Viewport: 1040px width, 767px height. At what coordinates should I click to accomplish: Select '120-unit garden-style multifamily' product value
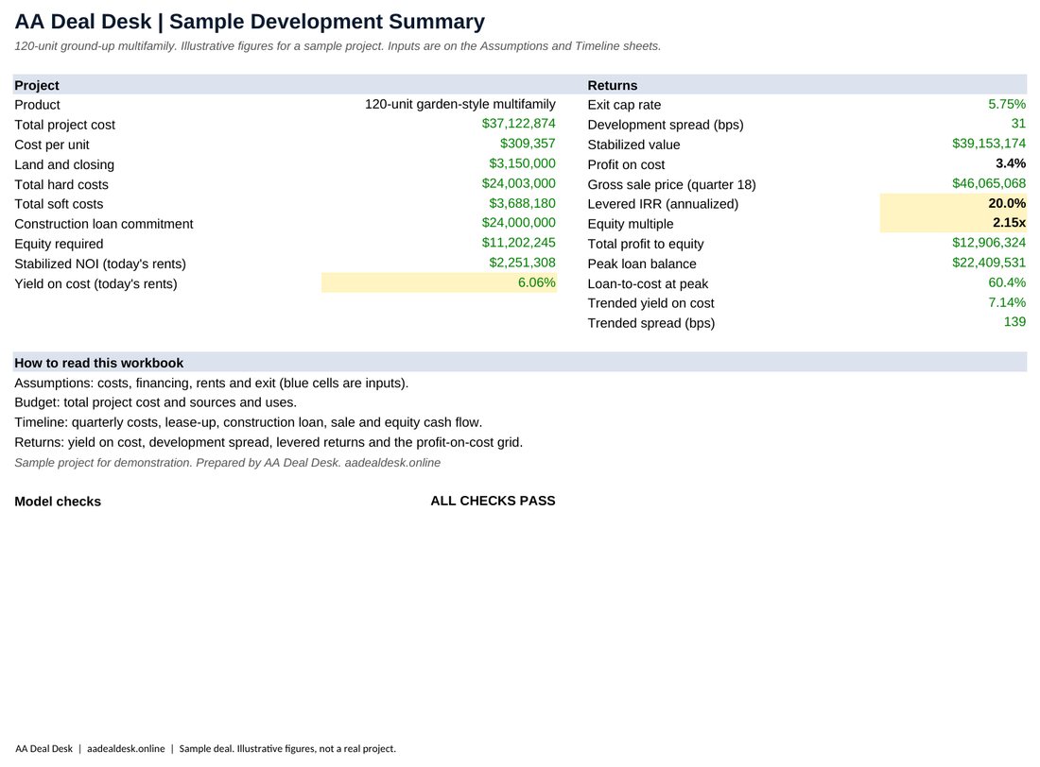pyautogui.click(x=460, y=104)
